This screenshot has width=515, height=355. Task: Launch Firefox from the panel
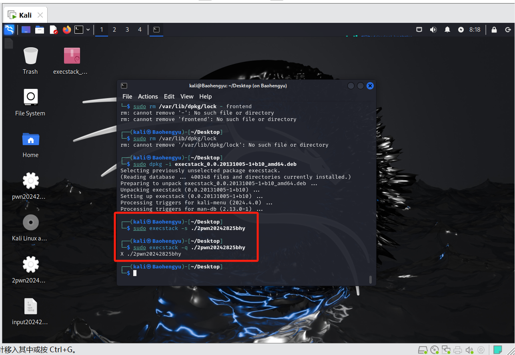point(67,29)
